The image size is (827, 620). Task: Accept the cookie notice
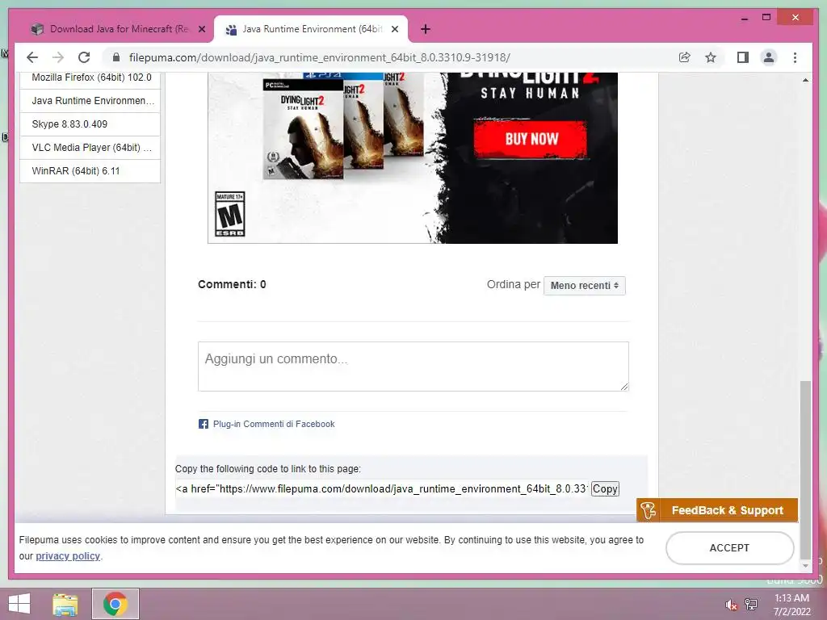click(729, 548)
